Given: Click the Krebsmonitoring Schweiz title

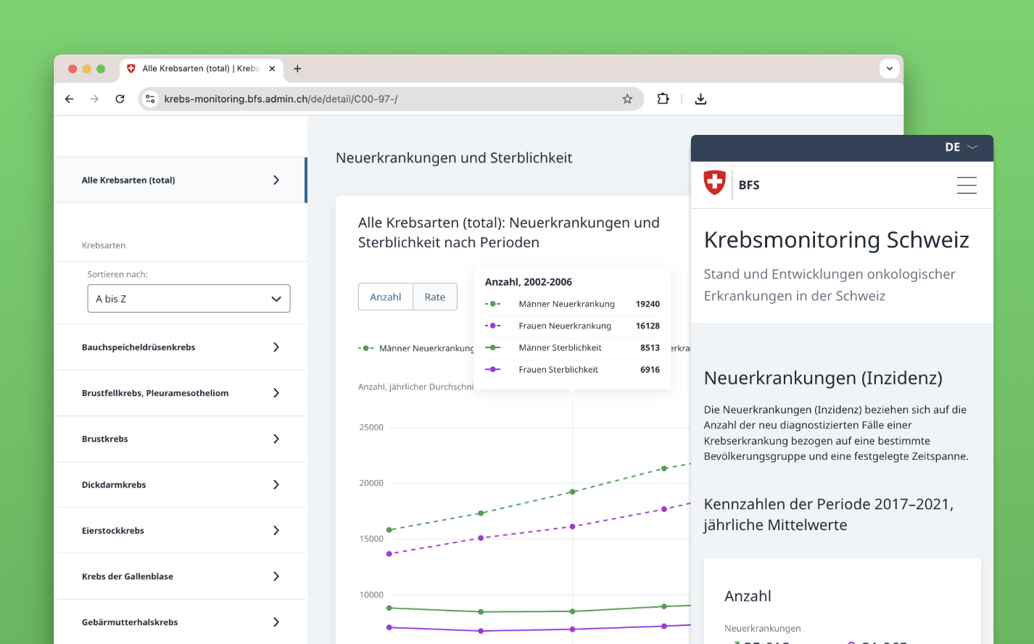Looking at the screenshot, I should pyautogui.click(x=837, y=240).
